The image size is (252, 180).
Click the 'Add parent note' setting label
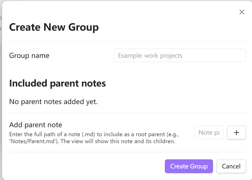(36, 125)
